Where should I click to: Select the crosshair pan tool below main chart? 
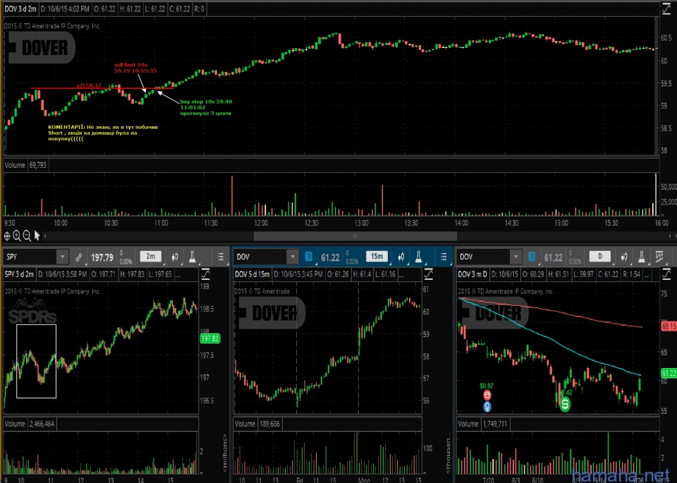tap(7, 236)
